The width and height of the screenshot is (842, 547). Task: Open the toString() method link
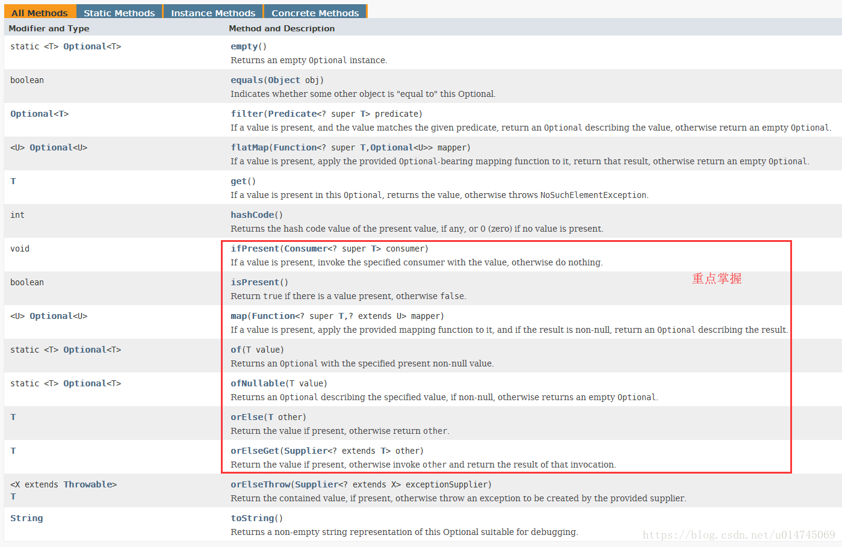pos(252,518)
